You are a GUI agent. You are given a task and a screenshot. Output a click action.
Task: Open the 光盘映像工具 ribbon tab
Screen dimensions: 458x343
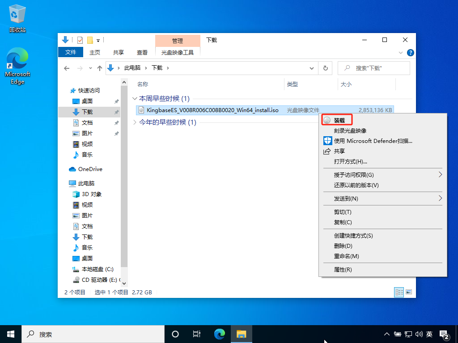point(178,52)
